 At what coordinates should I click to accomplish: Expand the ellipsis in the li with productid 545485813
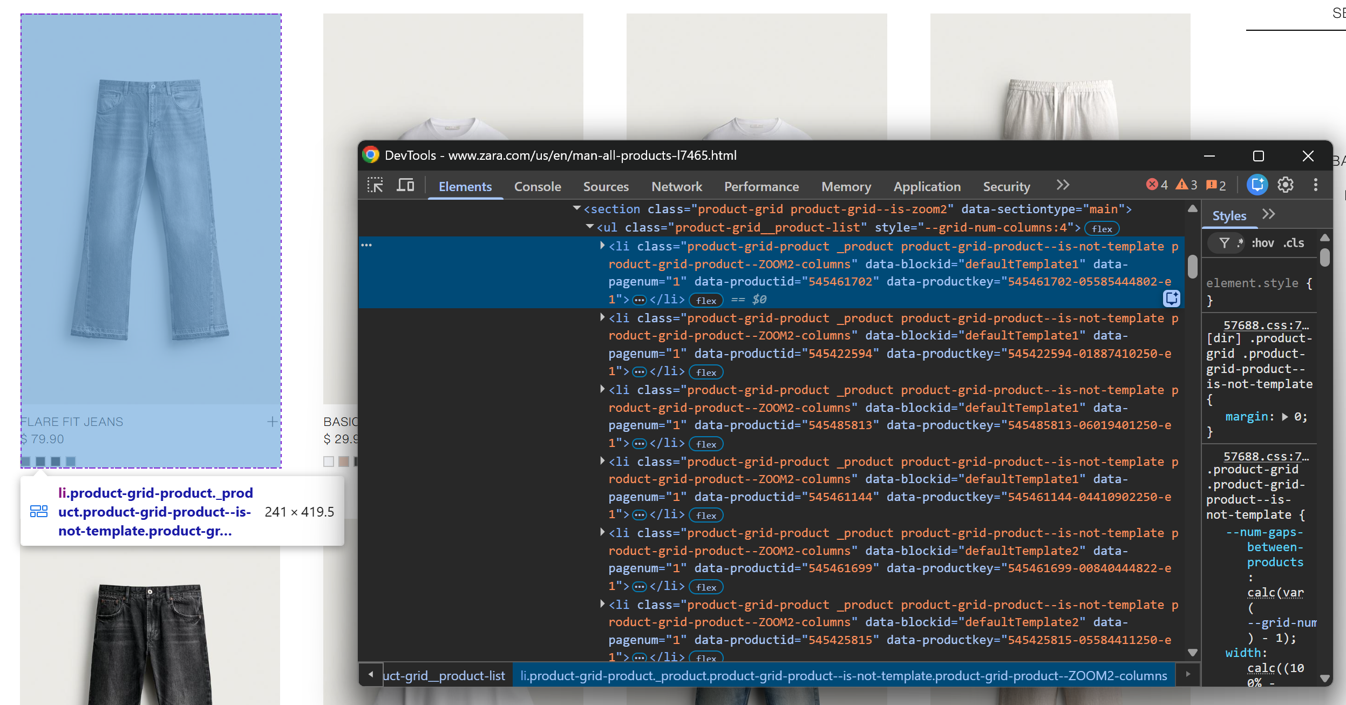click(x=639, y=443)
